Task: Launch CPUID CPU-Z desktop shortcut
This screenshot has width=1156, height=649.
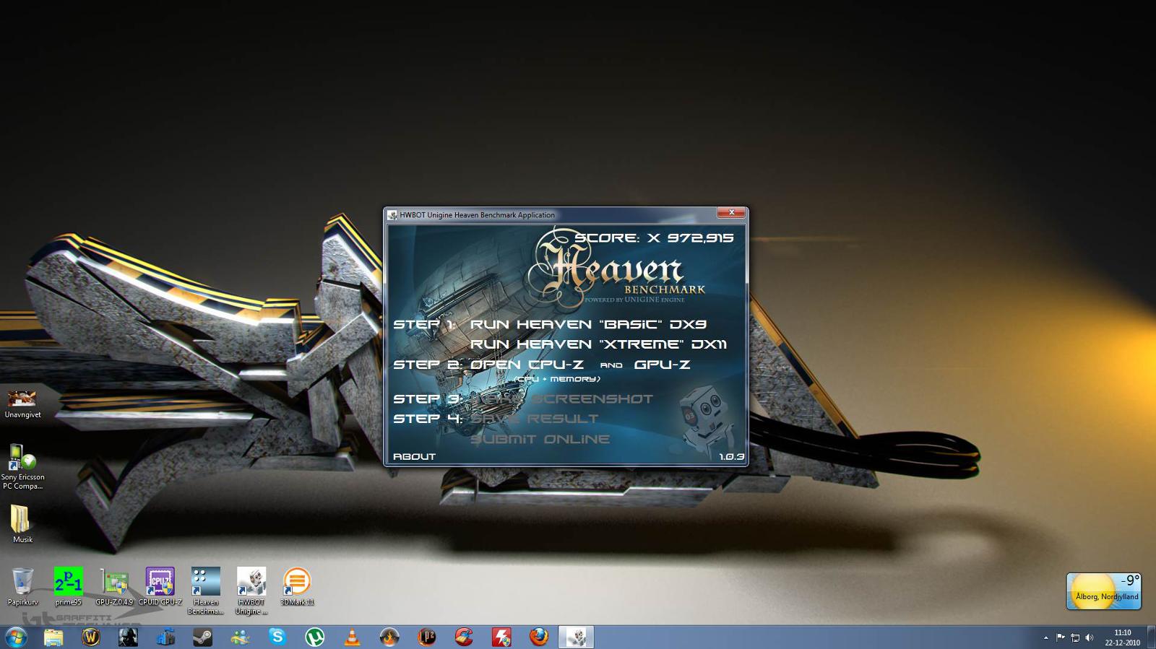Action: pos(160,586)
